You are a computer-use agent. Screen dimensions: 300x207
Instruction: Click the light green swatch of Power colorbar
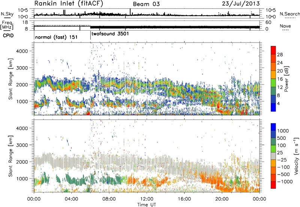tap(273, 83)
